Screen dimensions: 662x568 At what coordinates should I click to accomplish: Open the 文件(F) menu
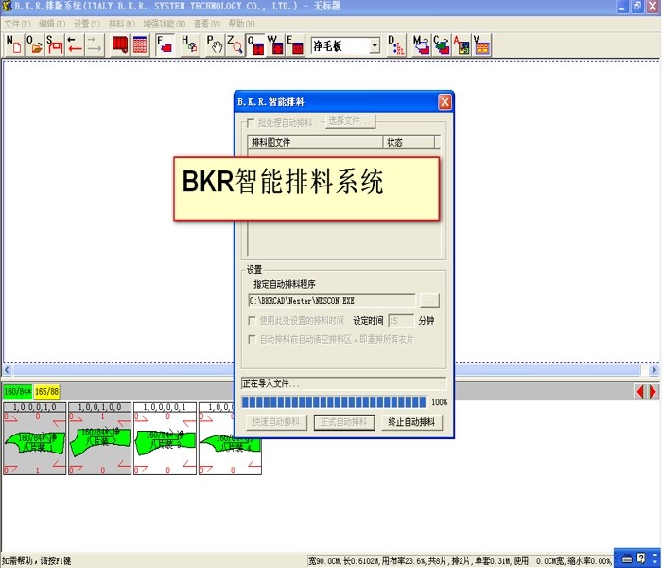(x=17, y=24)
